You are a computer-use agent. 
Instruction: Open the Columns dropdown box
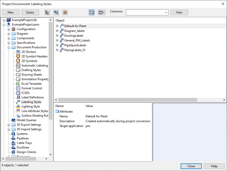pyautogui.click(x=147, y=12)
